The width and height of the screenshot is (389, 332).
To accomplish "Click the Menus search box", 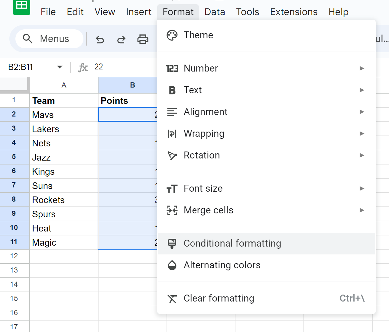I will tap(49, 39).
